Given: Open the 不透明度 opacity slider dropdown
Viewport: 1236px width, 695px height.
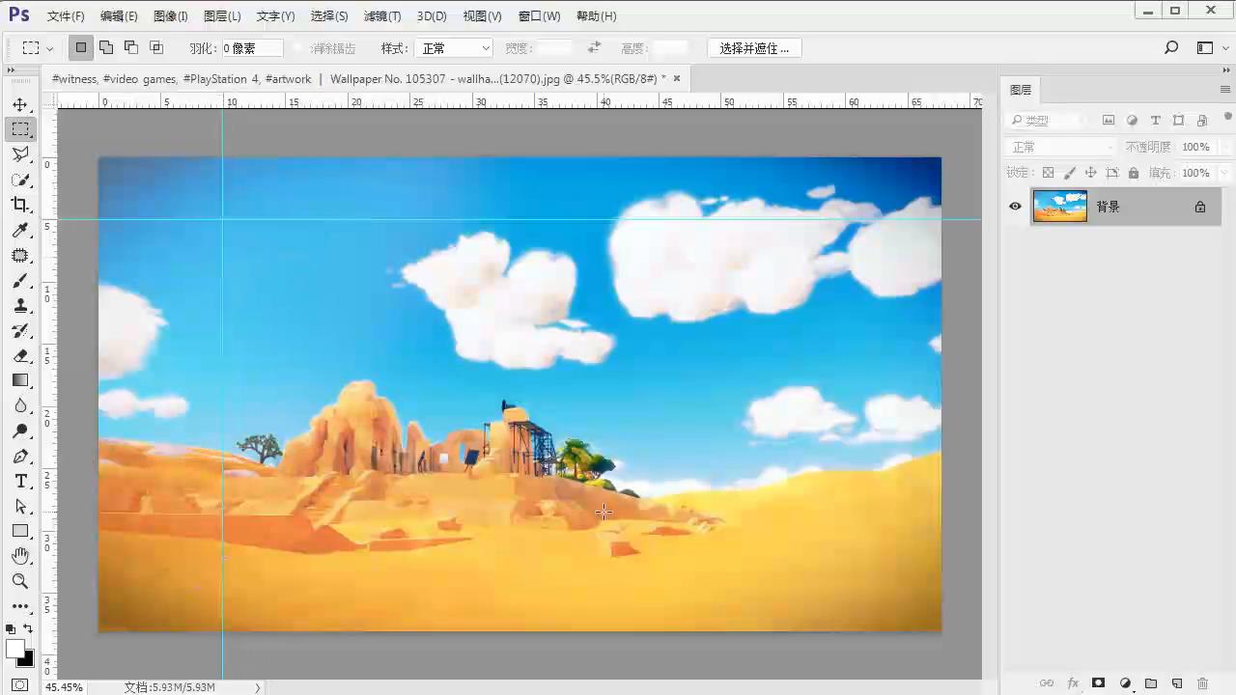Looking at the screenshot, I should click(1225, 147).
